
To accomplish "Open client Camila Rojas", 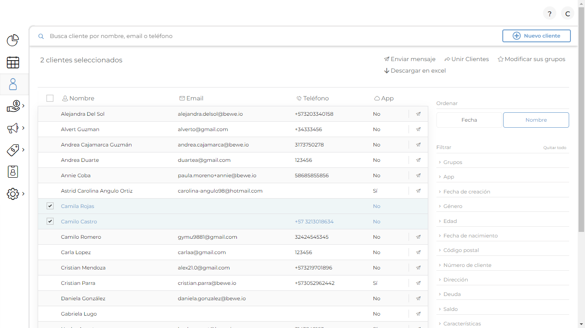I will [x=78, y=206].
